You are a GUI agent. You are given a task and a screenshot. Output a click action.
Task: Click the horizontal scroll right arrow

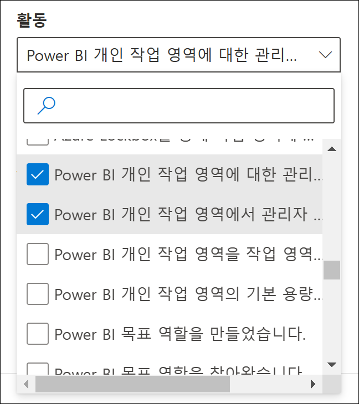[313, 384]
